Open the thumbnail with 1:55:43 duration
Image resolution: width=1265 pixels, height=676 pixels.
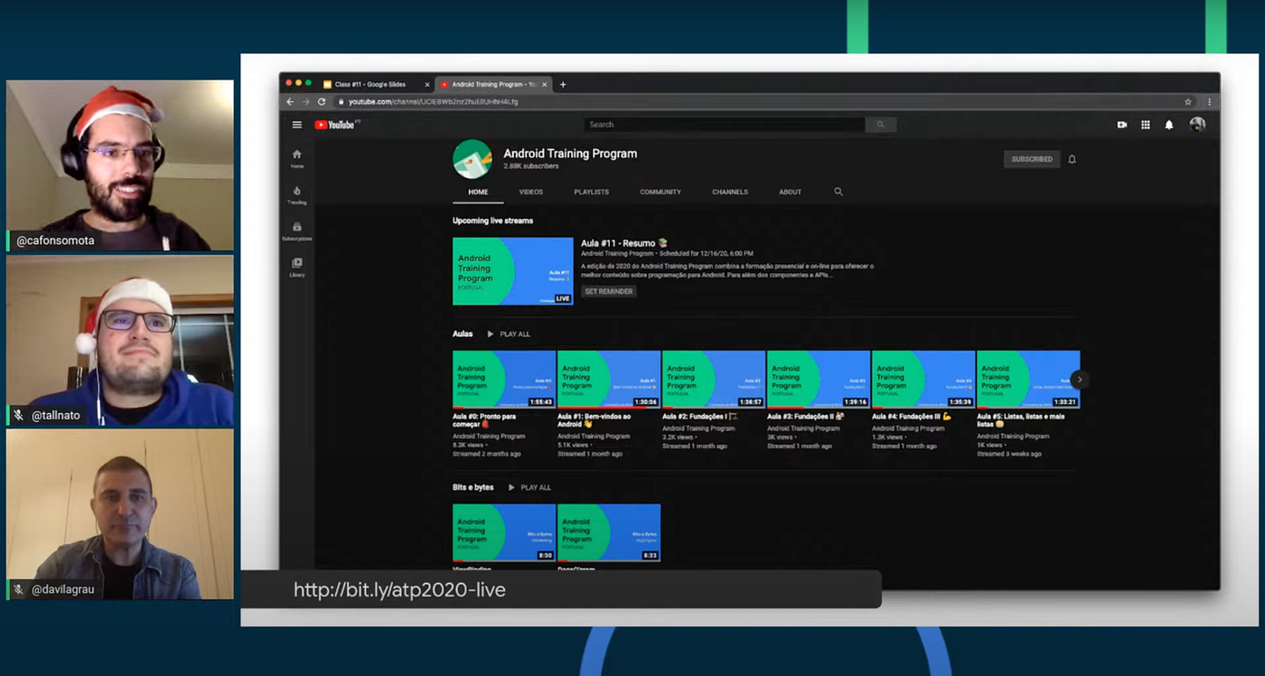click(x=504, y=380)
